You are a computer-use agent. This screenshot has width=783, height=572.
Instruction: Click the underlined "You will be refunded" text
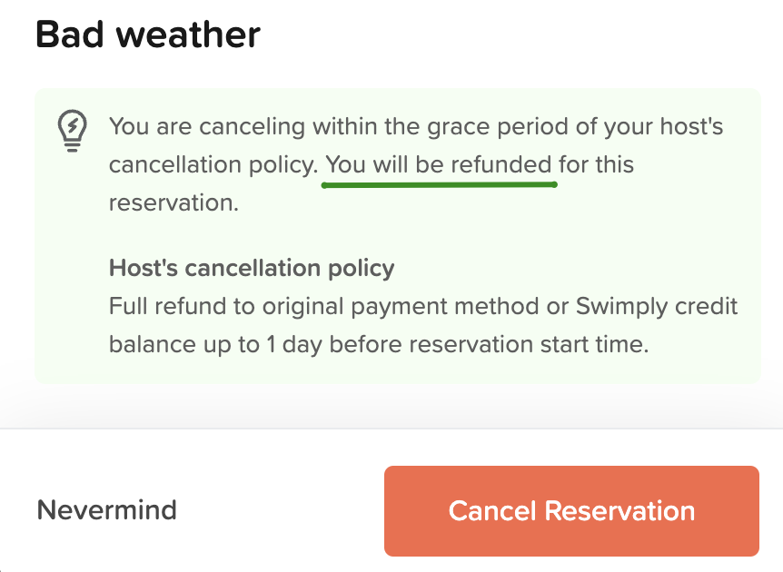point(439,165)
